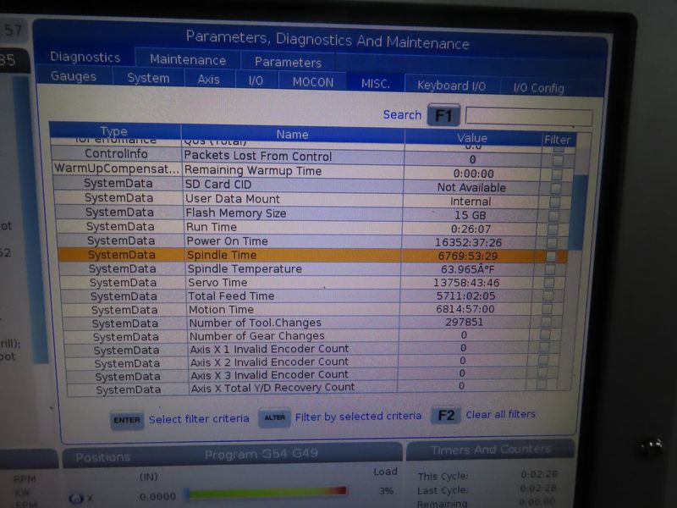The width and height of the screenshot is (677, 508).
Task: Open the Keyboard I/O sub-tab
Action: (x=451, y=86)
